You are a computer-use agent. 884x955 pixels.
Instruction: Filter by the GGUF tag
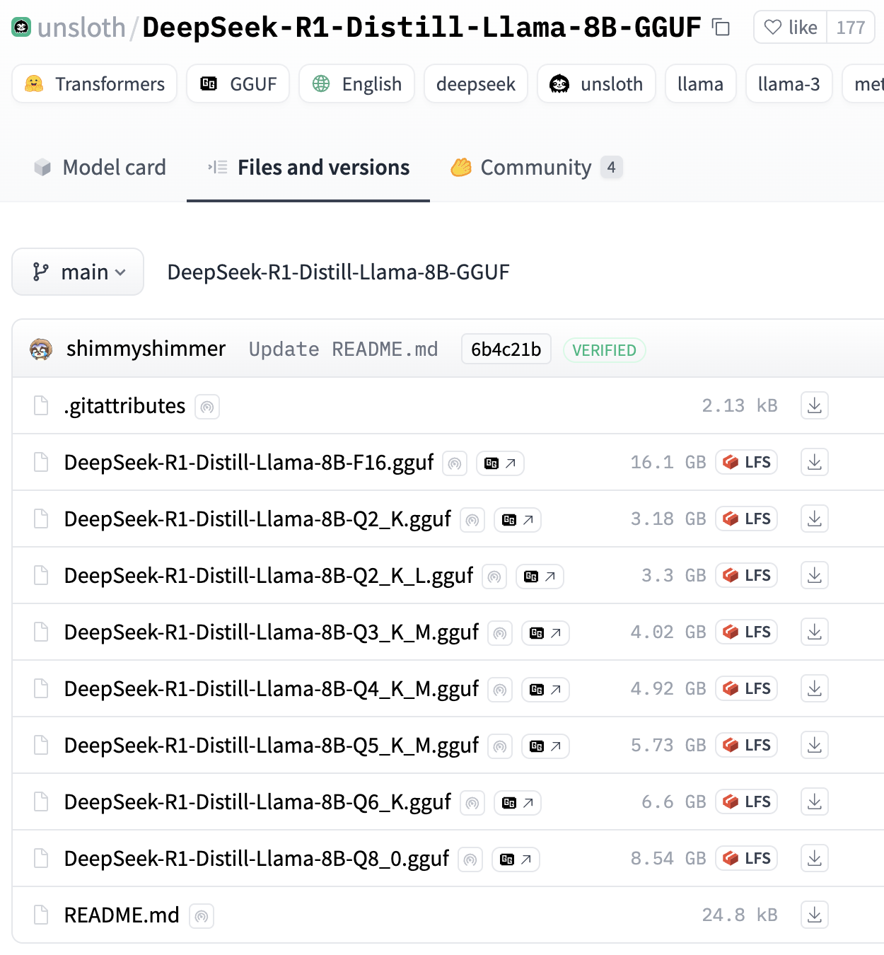coord(238,84)
